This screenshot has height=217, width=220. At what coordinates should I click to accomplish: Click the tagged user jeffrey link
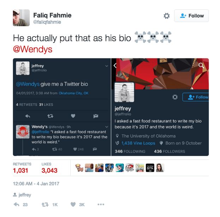click(x=25, y=195)
